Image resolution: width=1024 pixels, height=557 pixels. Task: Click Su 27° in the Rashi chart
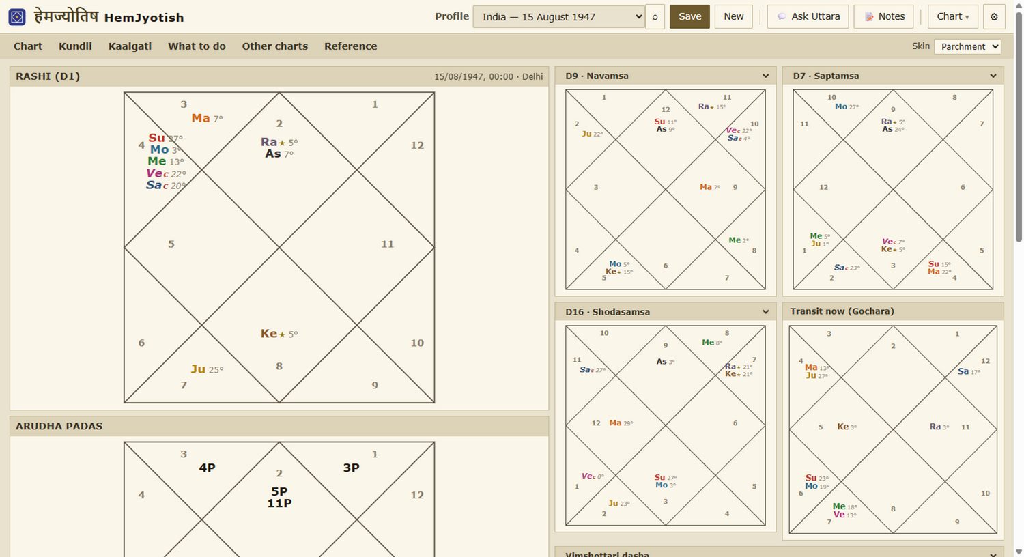pos(165,138)
